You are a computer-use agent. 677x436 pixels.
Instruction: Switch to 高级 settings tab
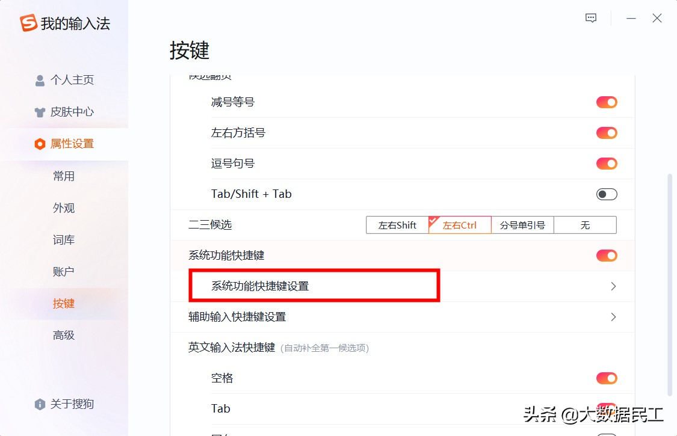tap(64, 336)
